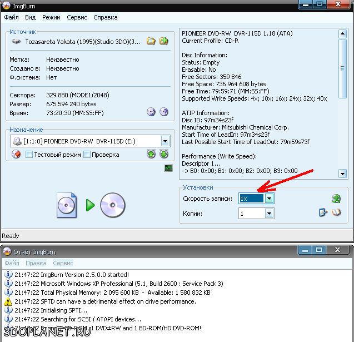Click the open book icon in Установки
This screenshot has height=342, width=354.
coord(336,212)
